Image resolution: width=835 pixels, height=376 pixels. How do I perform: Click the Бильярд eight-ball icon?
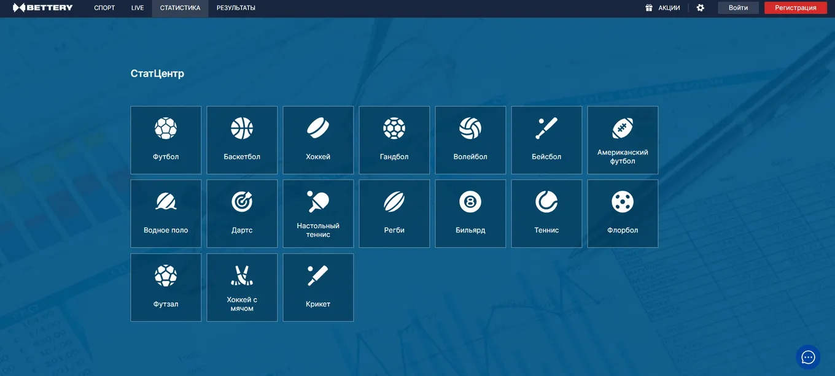(470, 202)
